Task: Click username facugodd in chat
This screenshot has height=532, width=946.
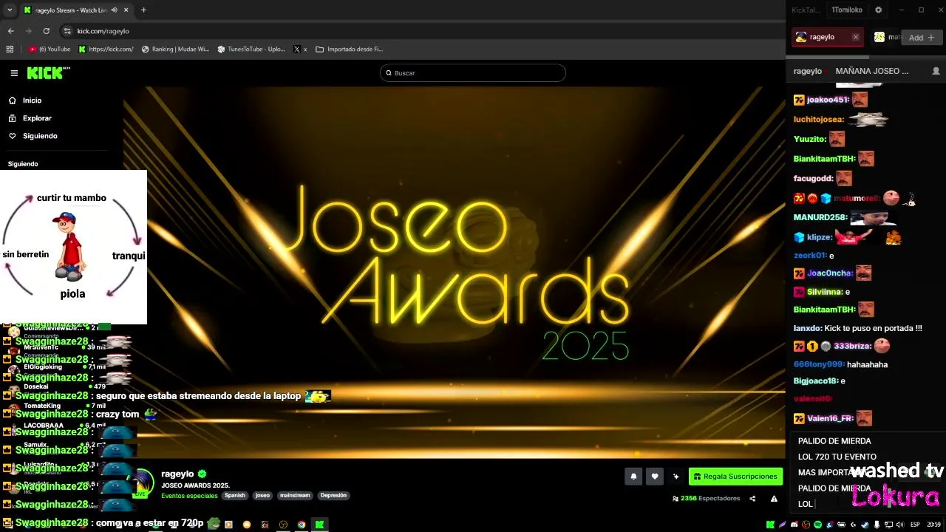Action: point(813,178)
